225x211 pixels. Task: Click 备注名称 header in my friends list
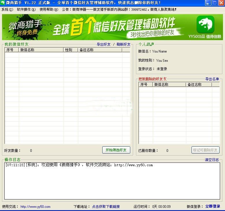click(100, 50)
